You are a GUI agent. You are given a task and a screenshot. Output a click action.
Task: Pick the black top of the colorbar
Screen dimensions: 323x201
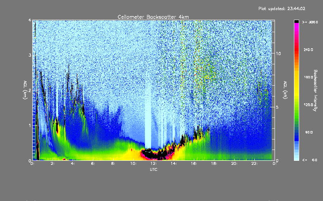[296, 21]
